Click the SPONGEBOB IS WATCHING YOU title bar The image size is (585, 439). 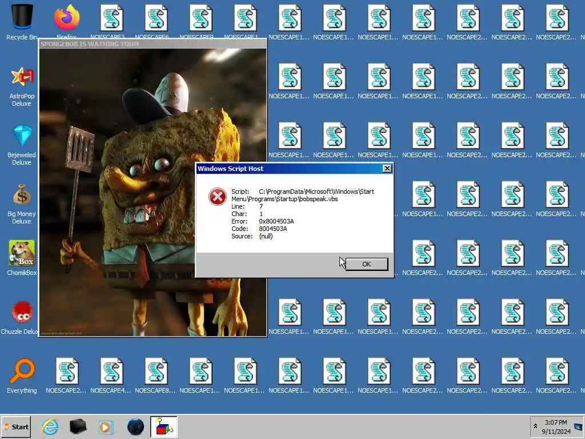pos(153,44)
